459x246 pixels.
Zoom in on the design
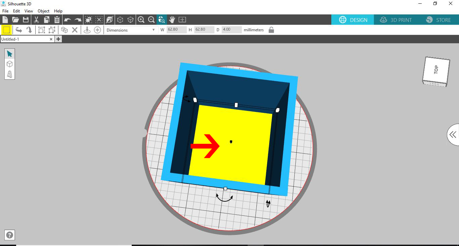[x=141, y=19]
